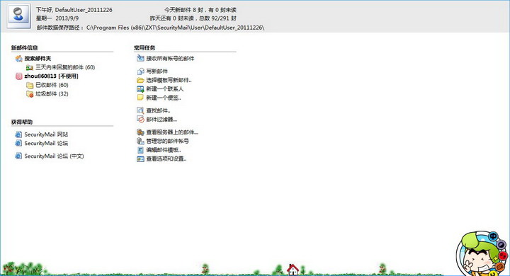Click the 总数 92/291 封 count

[x=217, y=18]
